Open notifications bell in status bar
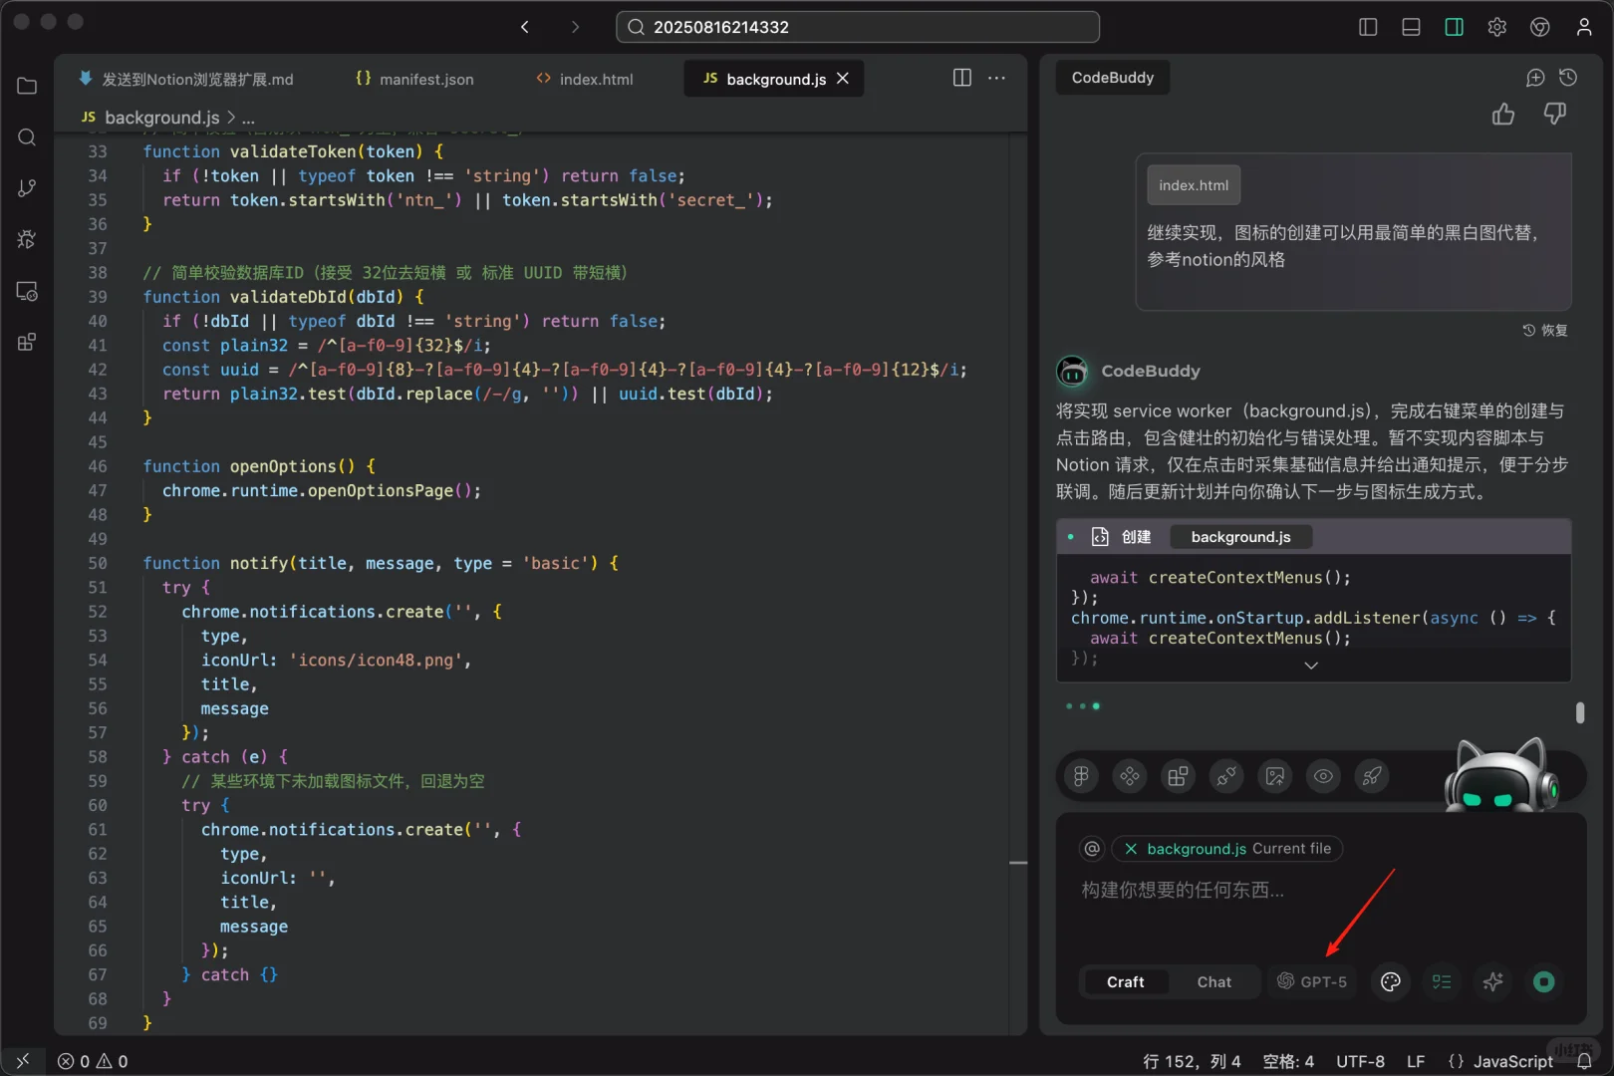 pyautogui.click(x=1584, y=1062)
